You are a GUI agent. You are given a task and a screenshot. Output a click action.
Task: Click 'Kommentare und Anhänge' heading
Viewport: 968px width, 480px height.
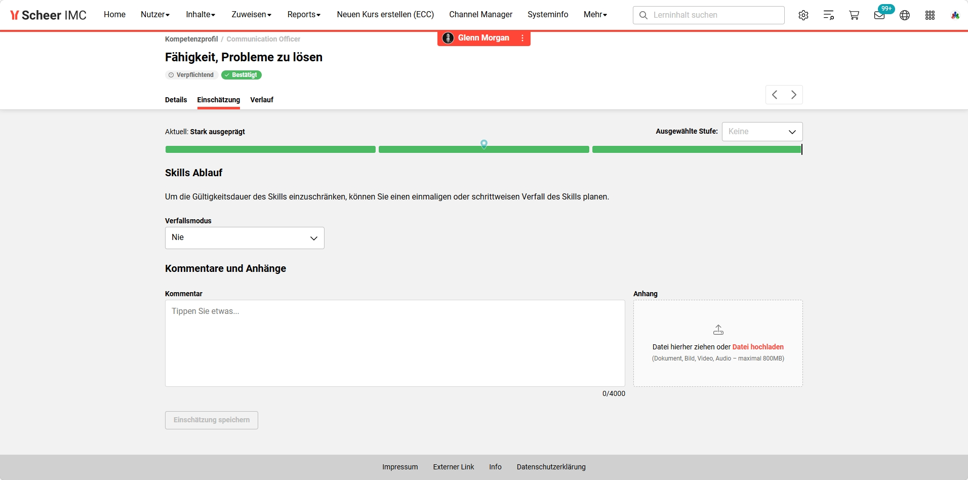[226, 268]
